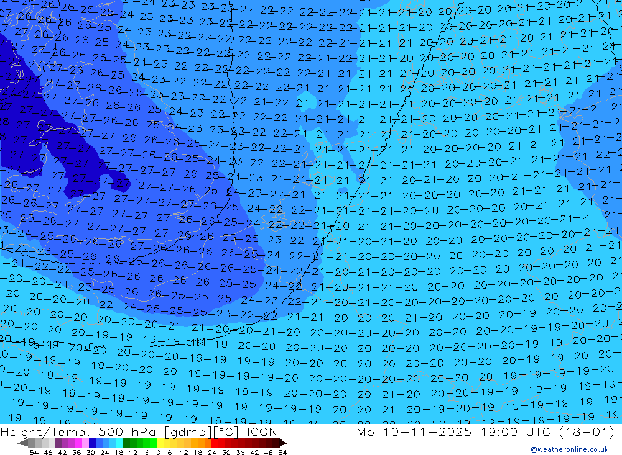622x455 pixels.
Task: Click the dark green legend swatch above -12
Action: [x=126, y=443]
